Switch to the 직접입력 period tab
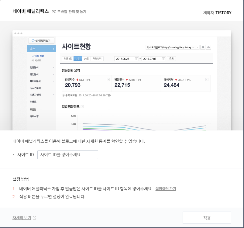The image size is (244, 228). point(97,58)
